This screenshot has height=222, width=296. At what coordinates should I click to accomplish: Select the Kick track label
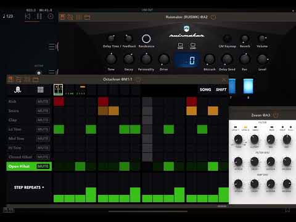coord(12,102)
